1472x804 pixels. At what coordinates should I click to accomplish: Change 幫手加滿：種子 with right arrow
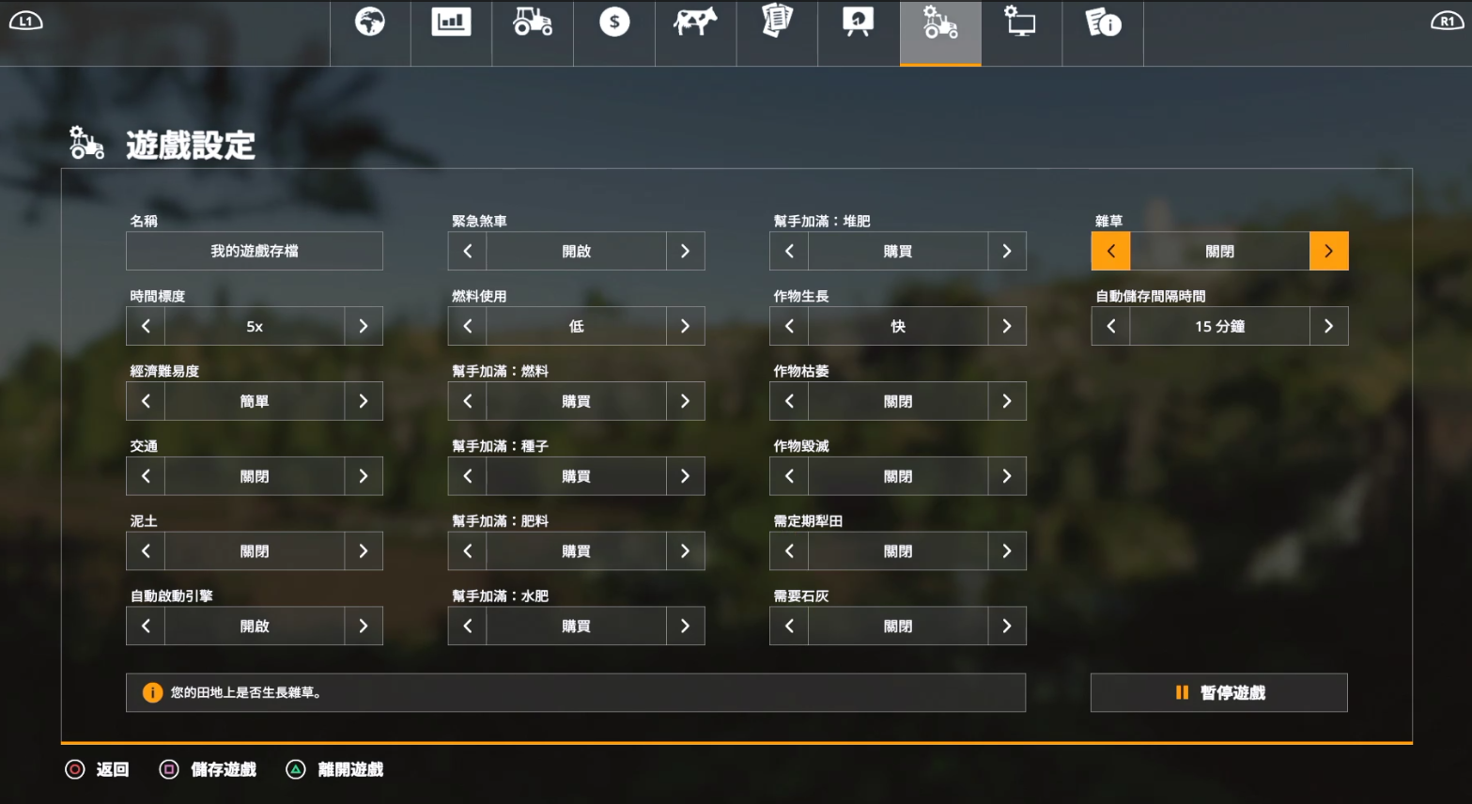point(686,476)
